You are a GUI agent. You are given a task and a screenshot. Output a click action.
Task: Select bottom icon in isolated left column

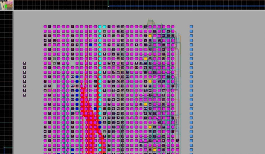[24, 95]
